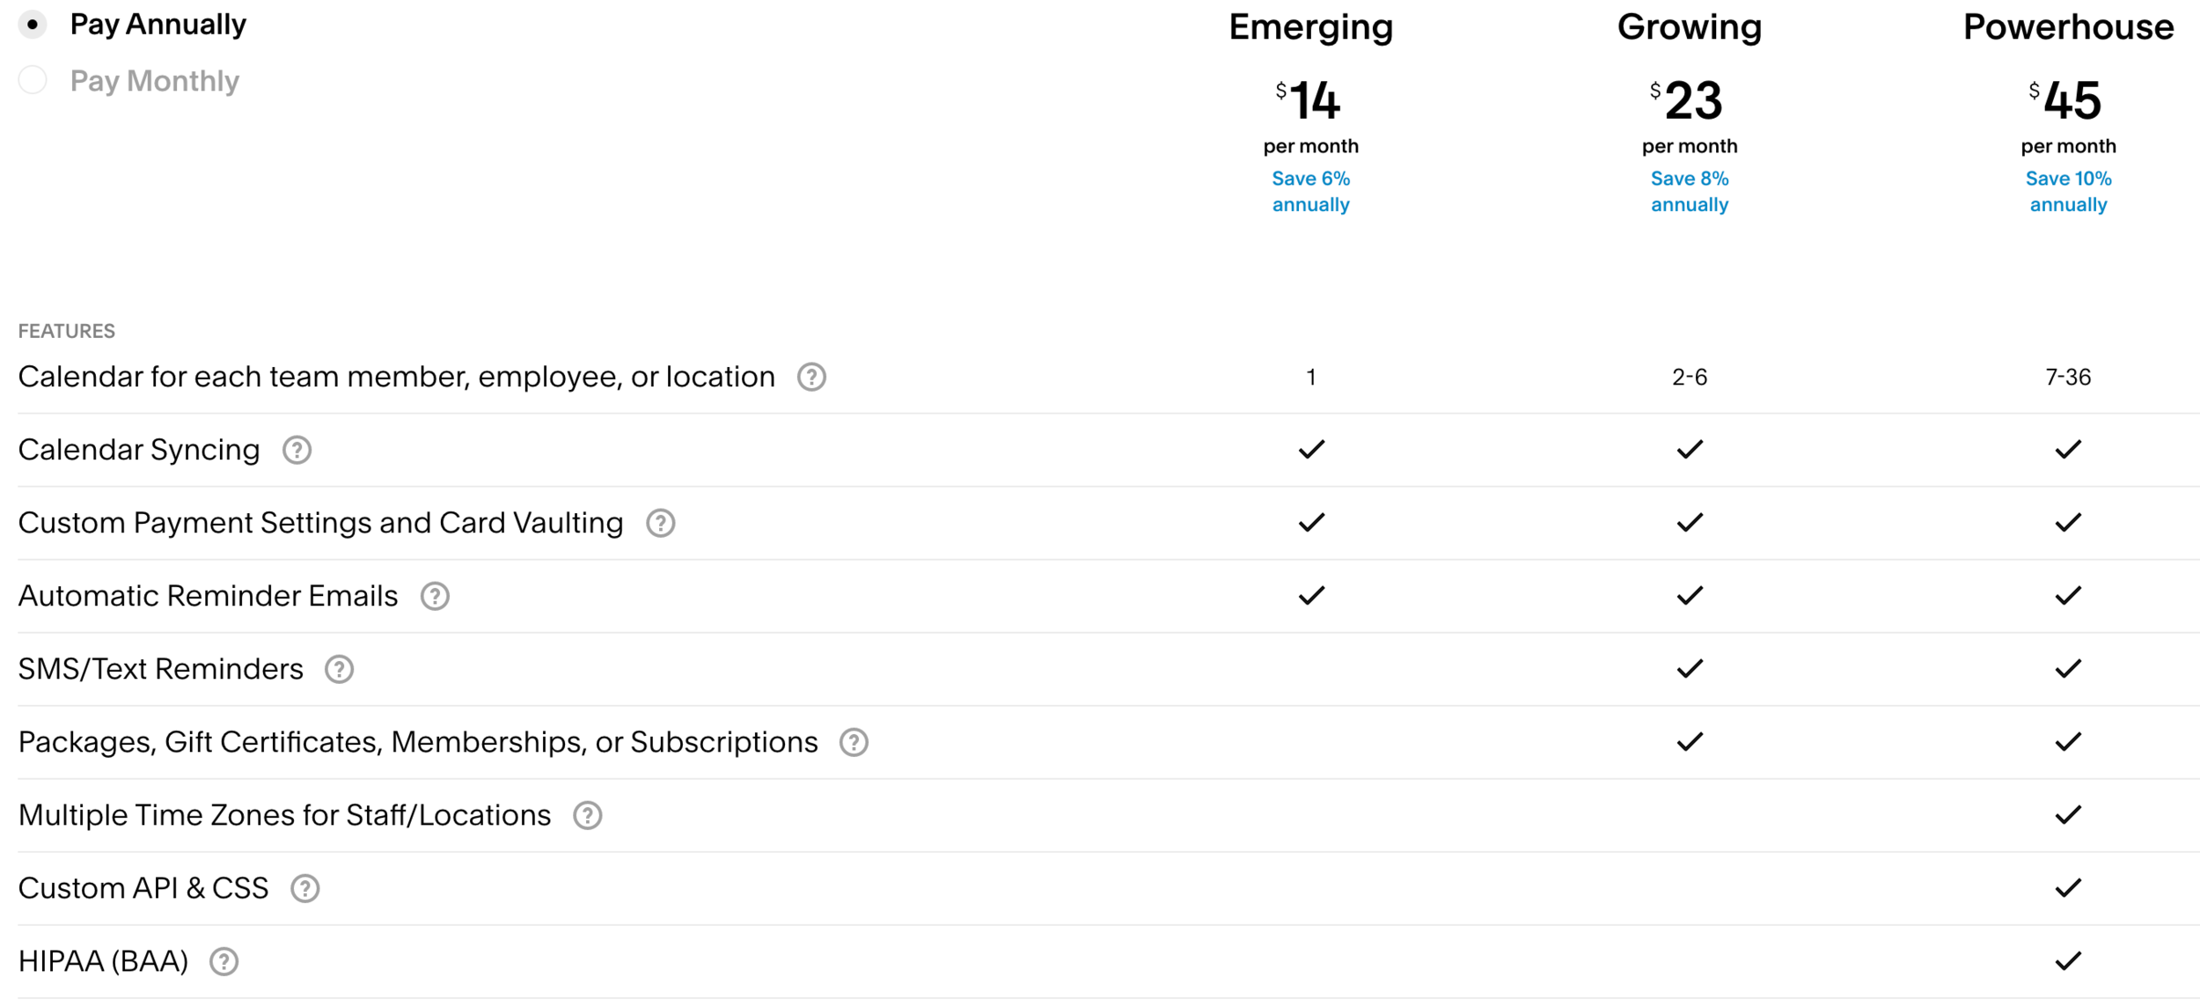Screen dimensions: 2200x1007
Task: Click the Emerging plan heading
Action: [1310, 27]
